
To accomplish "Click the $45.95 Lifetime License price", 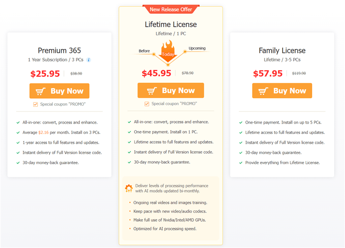I will 157,73.
